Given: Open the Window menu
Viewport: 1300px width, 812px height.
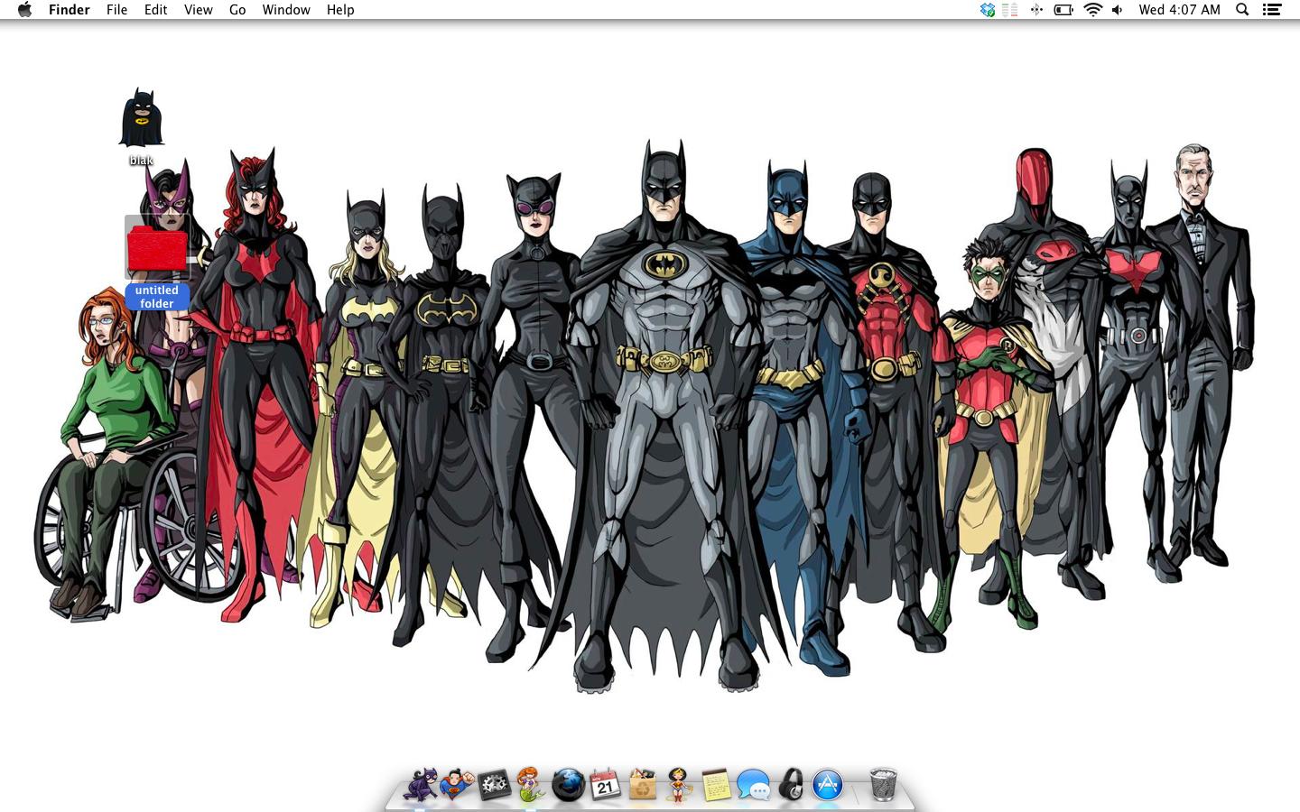Looking at the screenshot, I should (x=286, y=10).
